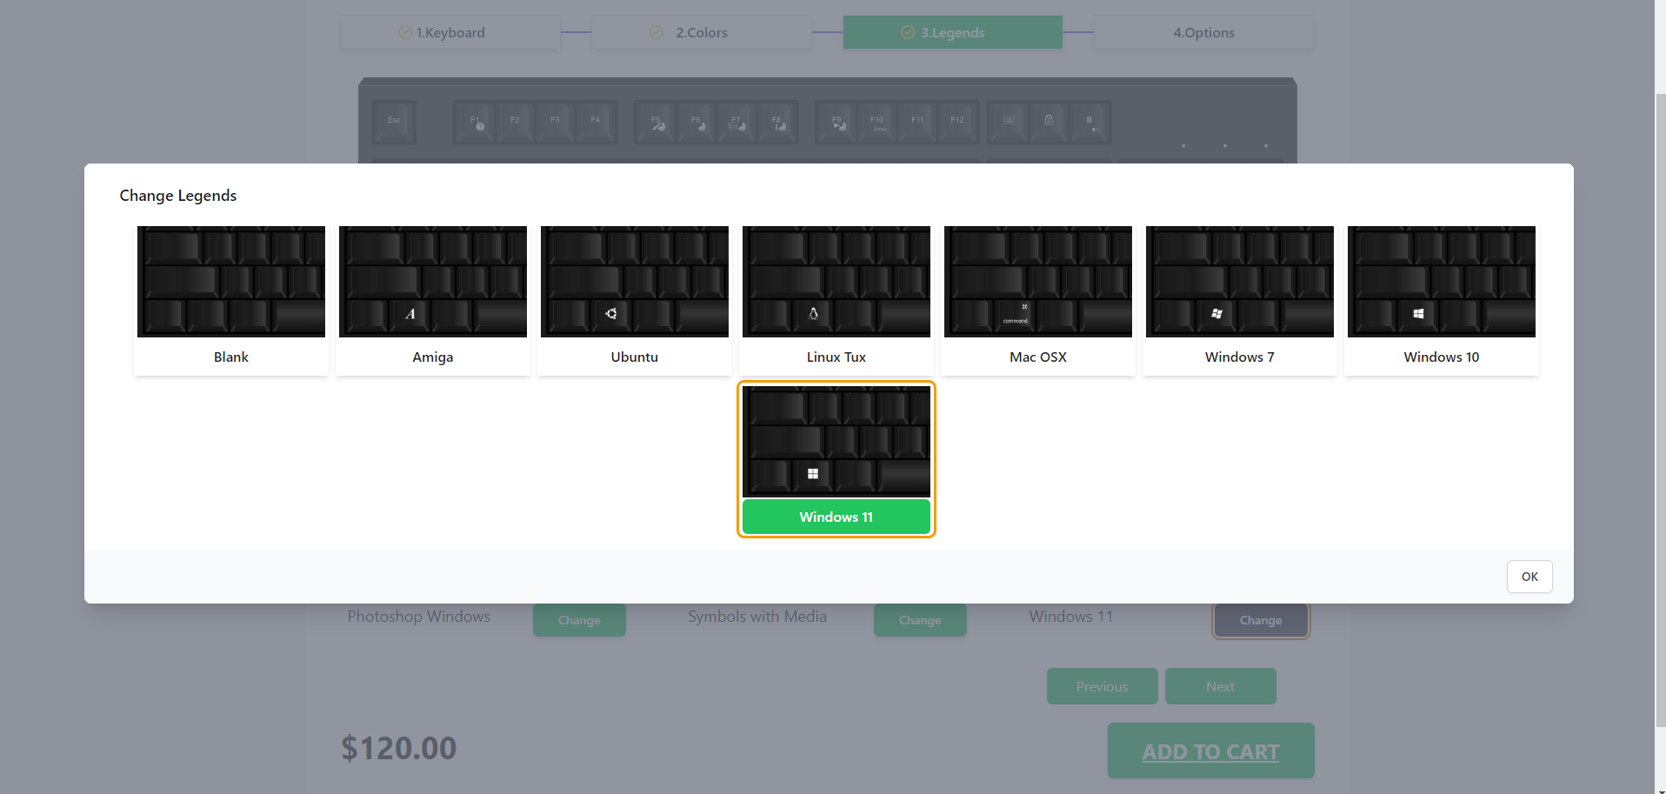This screenshot has height=794, width=1666.
Task: Click the F10 key on keyboard preview
Action: pos(877,122)
